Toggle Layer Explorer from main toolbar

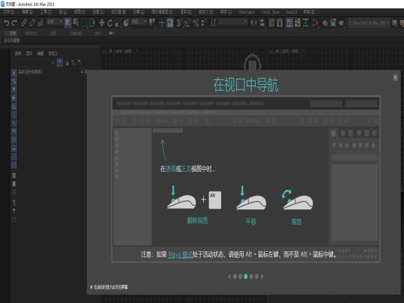coord(279,23)
